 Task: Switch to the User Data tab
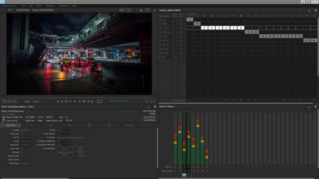point(128,125)
